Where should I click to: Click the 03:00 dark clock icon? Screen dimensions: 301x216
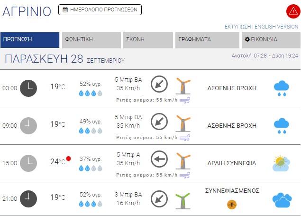point(28,87)
